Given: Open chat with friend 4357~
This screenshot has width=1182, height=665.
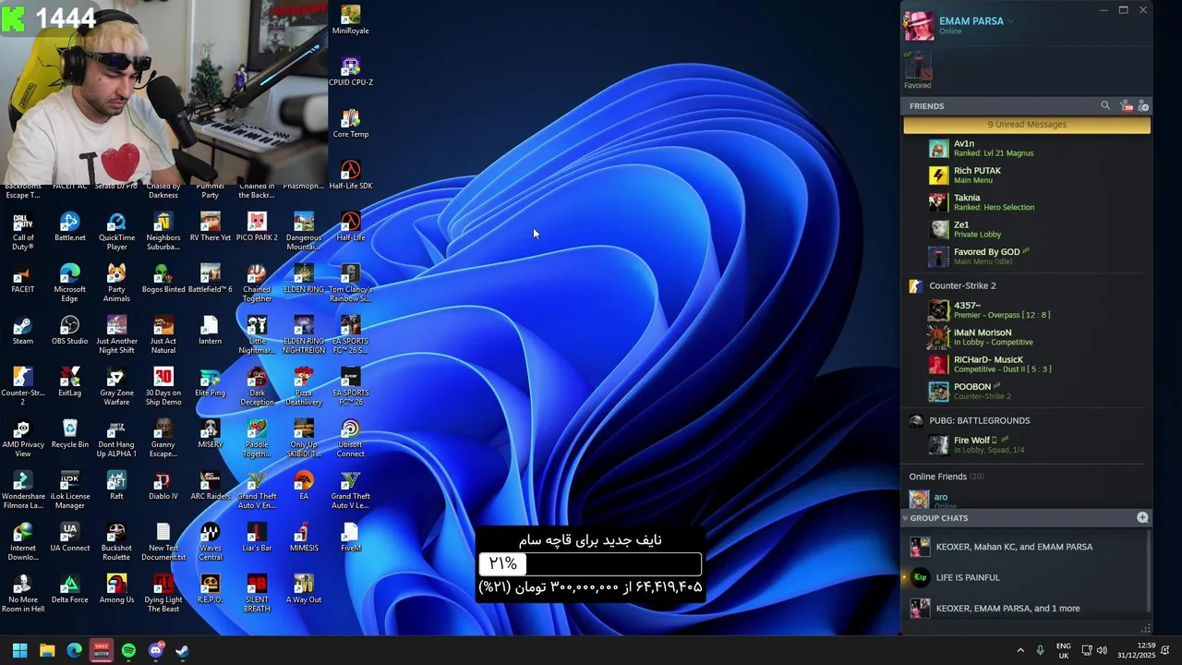Looking at the screenshot, I should point(1025,309).
